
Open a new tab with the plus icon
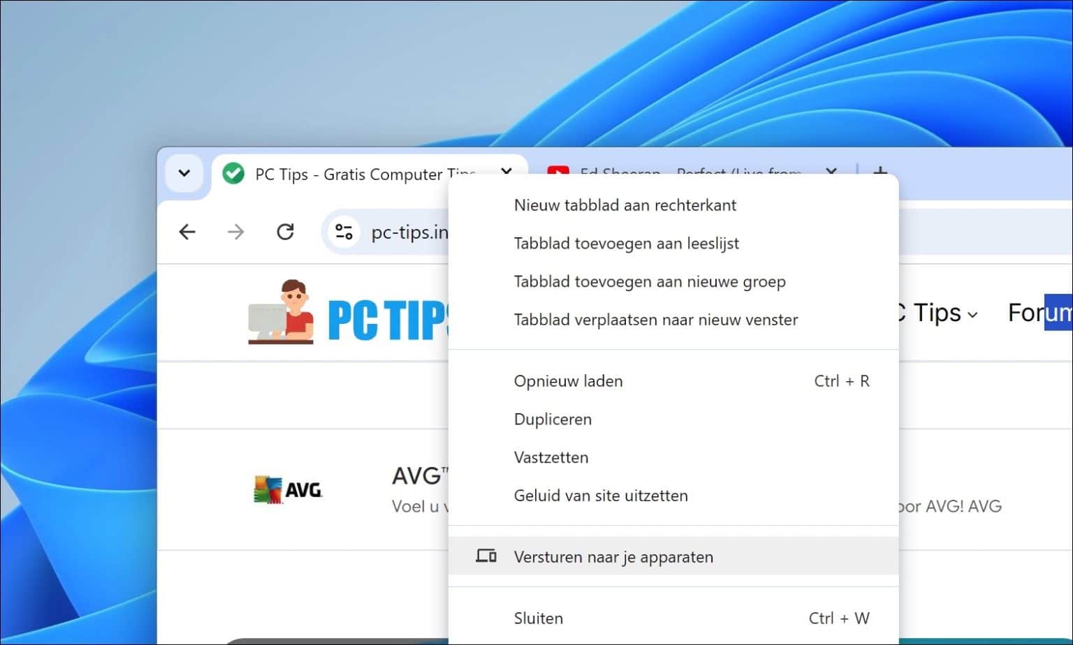[879, 172]
